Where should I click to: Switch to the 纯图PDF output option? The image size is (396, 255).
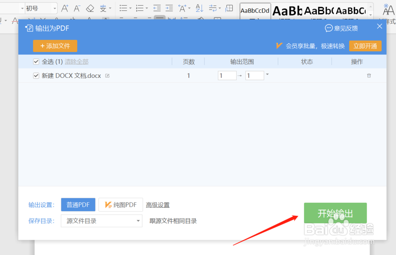[121, 204]
